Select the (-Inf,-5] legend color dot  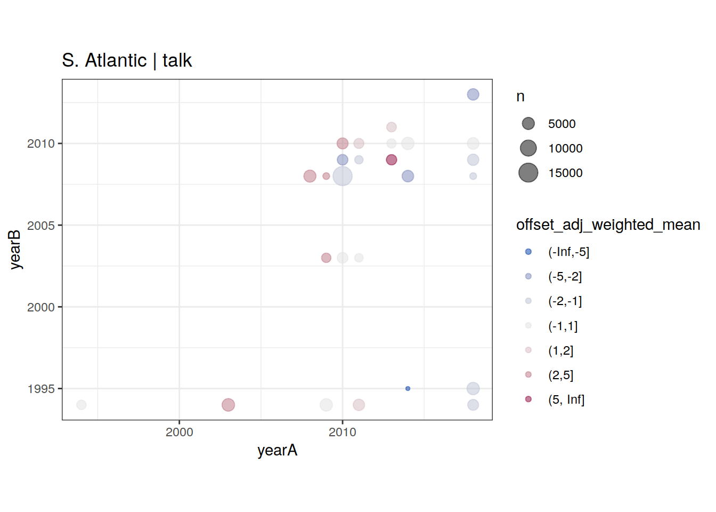click(528, 252)
